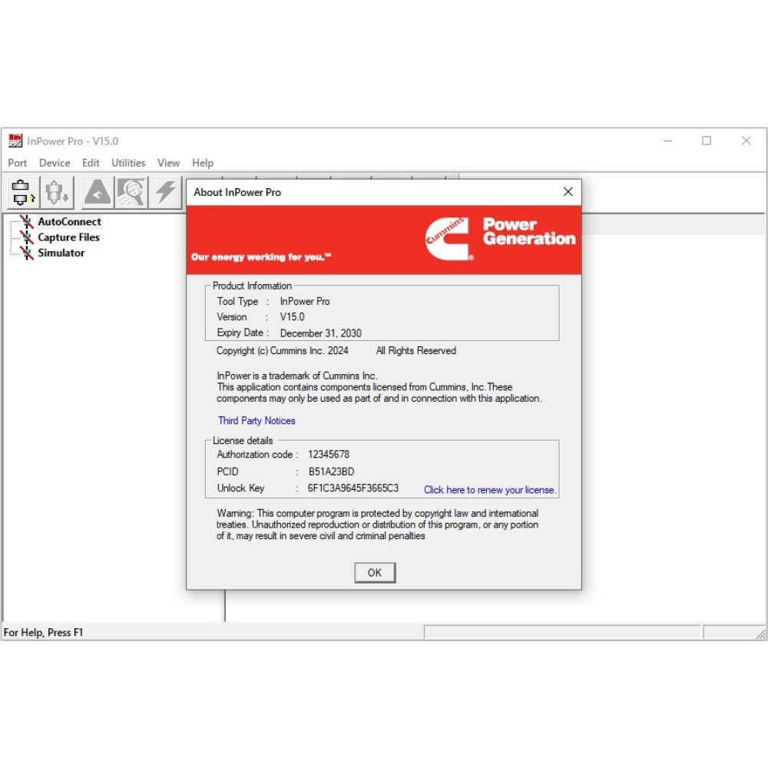Click the 'License details' group label

coord(243,440)
